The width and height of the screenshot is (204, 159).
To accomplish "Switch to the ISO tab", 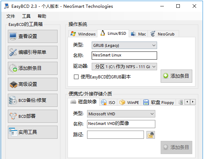I will [108, 103].
